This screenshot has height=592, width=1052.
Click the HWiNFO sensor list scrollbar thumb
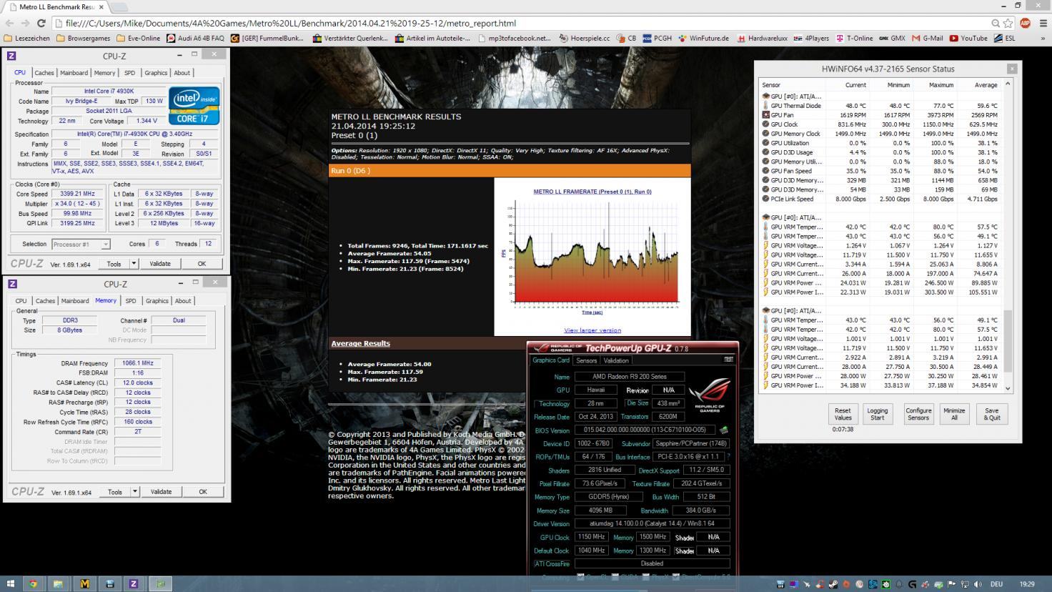(1008, 341)
